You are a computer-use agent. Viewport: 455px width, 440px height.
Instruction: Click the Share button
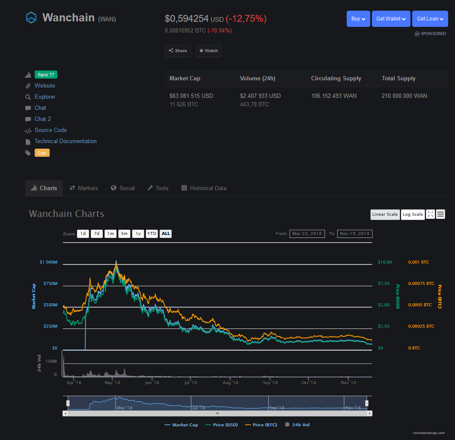(178, 50)
